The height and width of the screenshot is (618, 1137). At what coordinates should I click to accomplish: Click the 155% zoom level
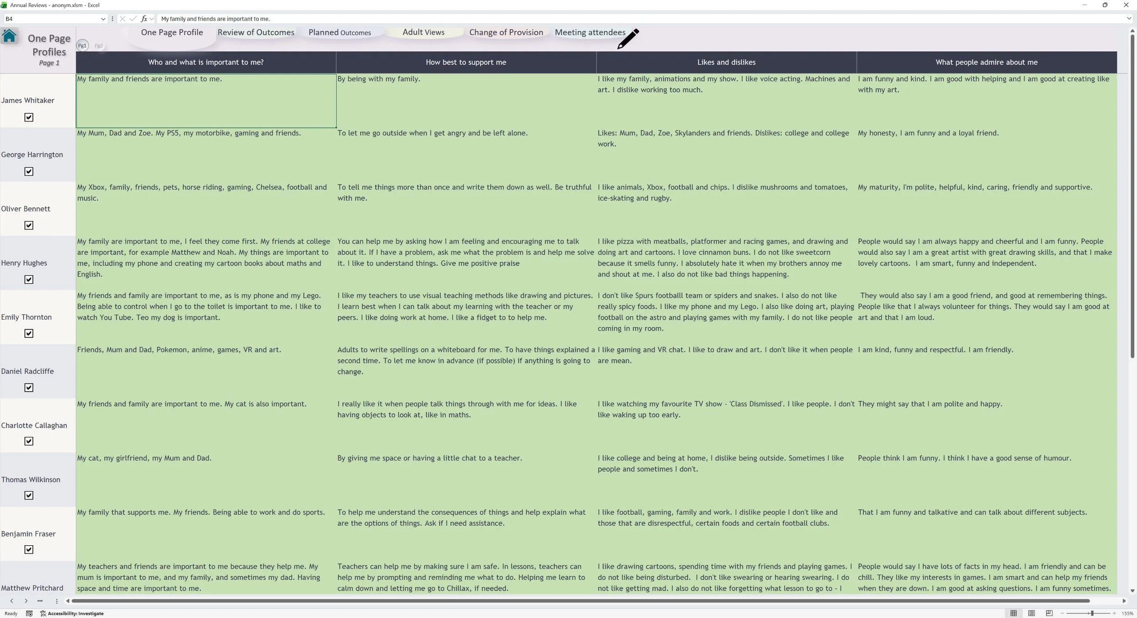click(1127, 613)
